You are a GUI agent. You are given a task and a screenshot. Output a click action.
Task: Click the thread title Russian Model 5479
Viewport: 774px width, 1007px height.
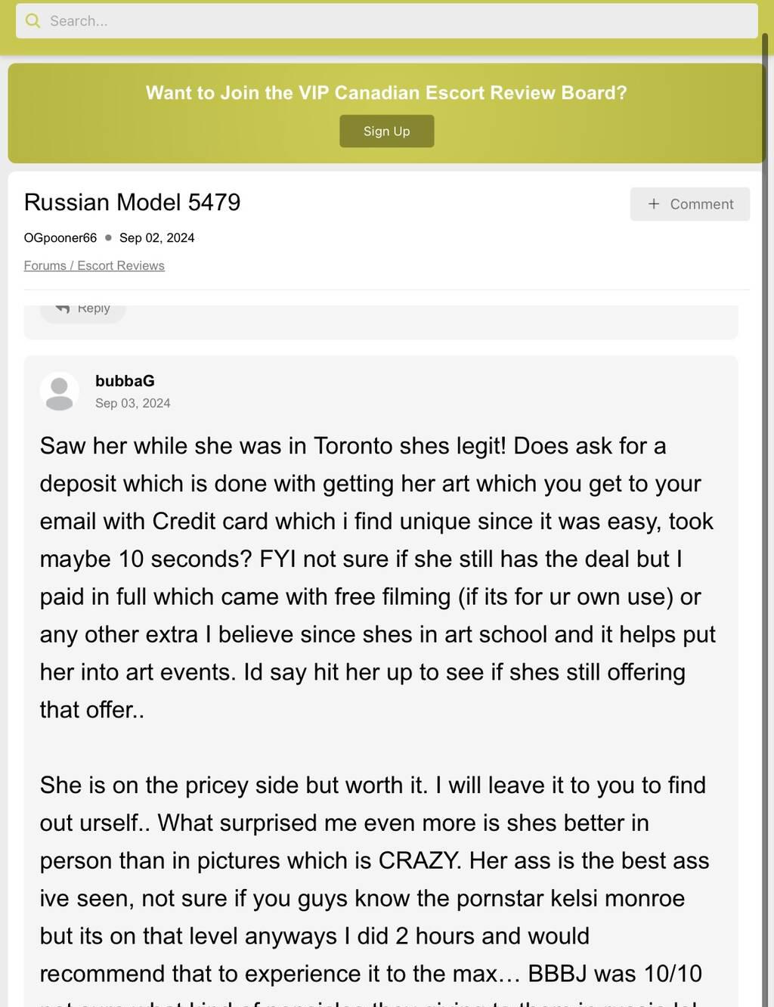132,203
